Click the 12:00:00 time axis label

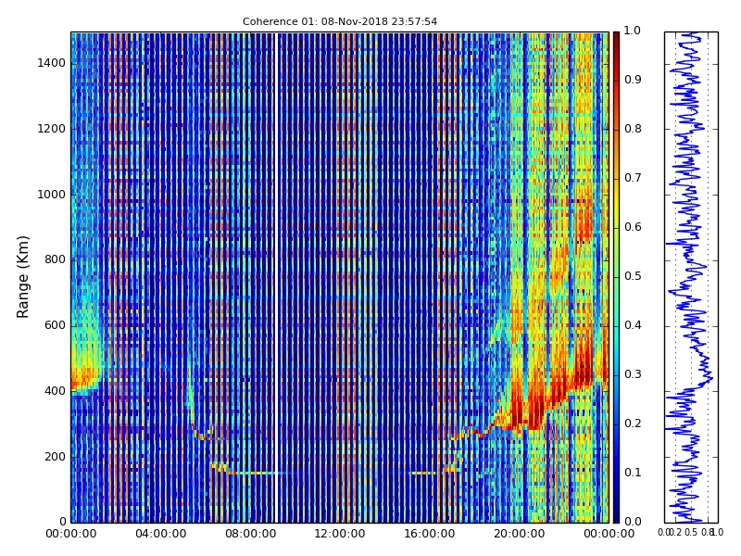tap(340, 535)
